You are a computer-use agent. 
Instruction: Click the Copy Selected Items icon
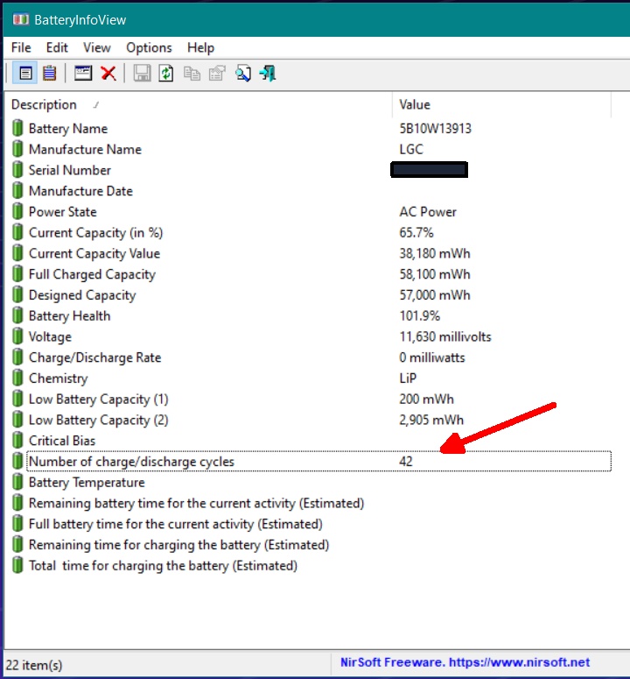pos(192,74)
